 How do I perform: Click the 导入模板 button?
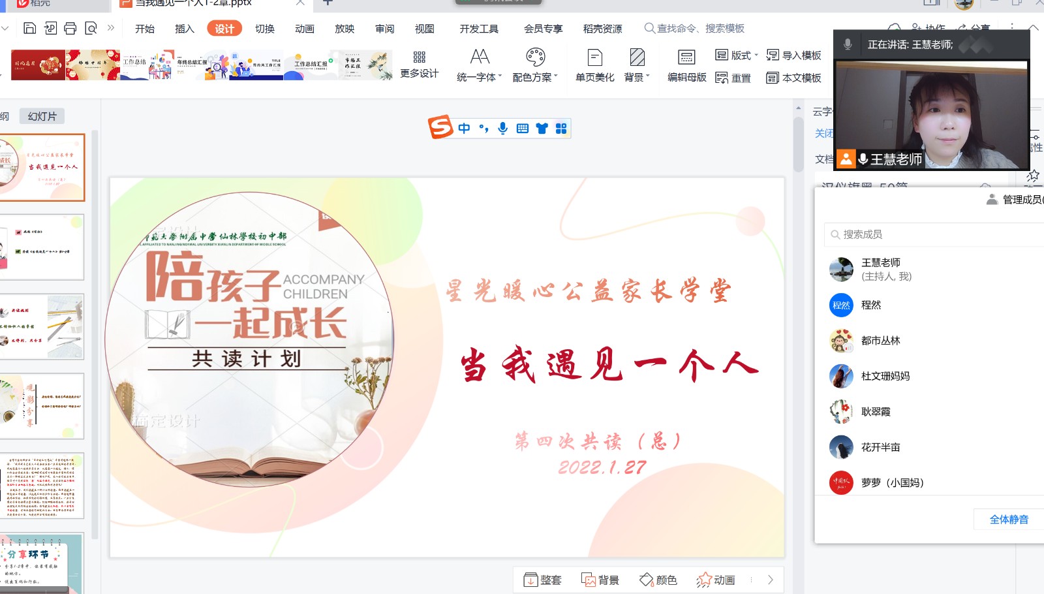[x=794, y=55]
